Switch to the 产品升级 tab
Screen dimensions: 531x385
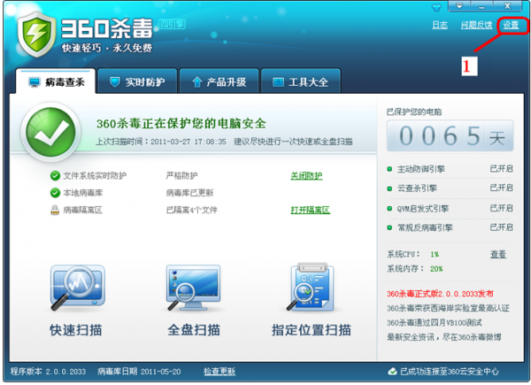click(x=219, y=81)
